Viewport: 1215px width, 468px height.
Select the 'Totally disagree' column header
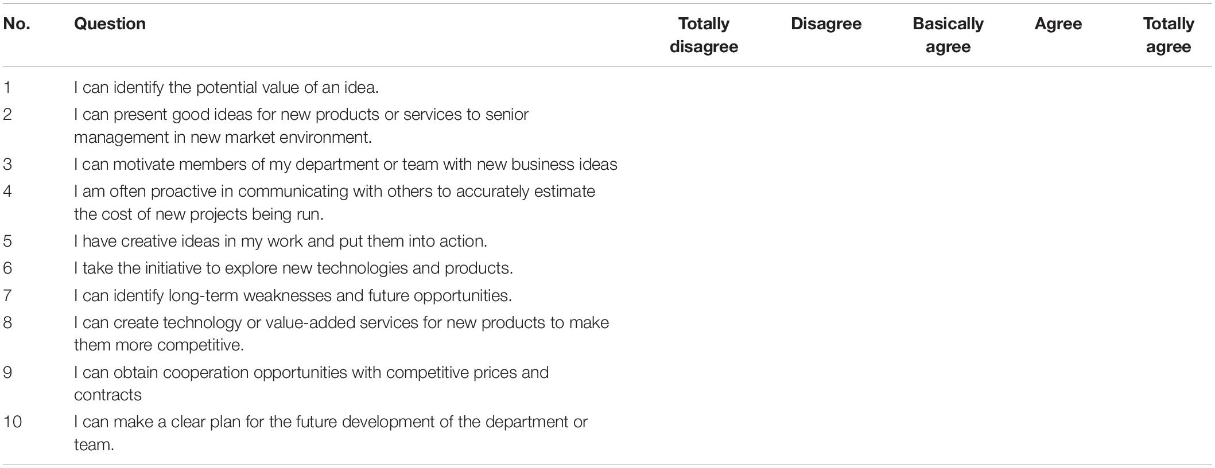click(704, 35)
